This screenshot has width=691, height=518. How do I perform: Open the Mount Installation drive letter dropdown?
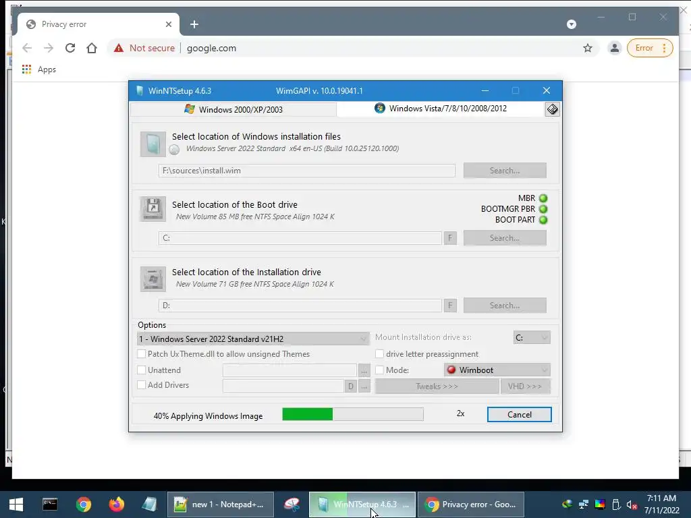(532, 337)
